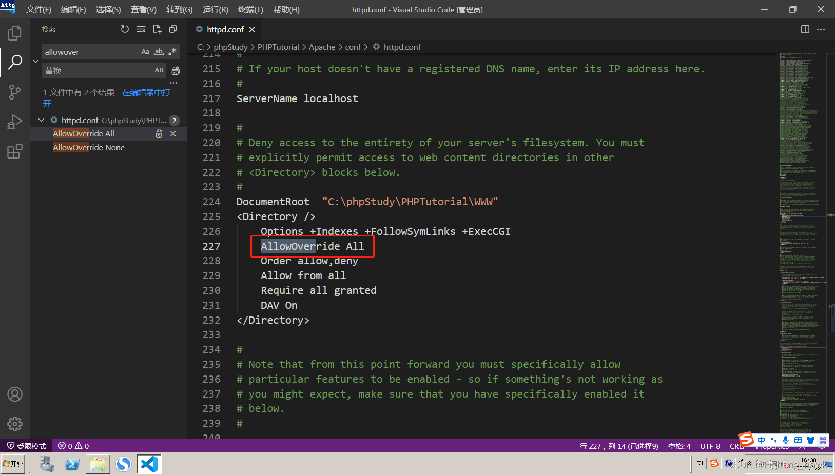Toggle Match Case in search box
Image resolution: width=835 pixels, height=475 pixels.
(145, 52)
